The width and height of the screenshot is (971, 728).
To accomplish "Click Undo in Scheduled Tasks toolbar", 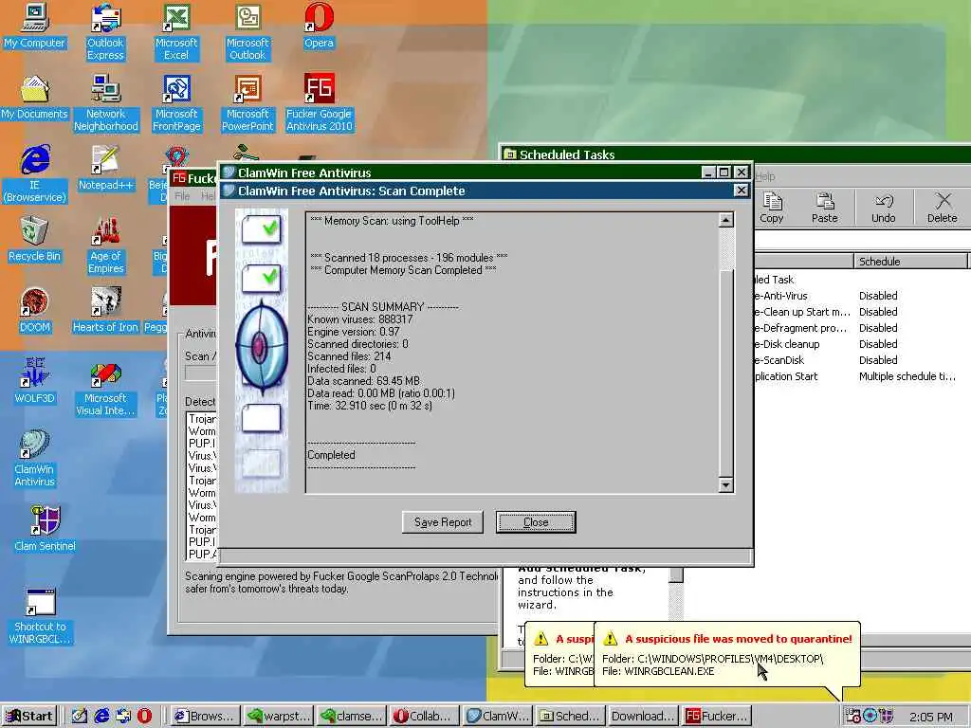I will [x=883, y=208].
